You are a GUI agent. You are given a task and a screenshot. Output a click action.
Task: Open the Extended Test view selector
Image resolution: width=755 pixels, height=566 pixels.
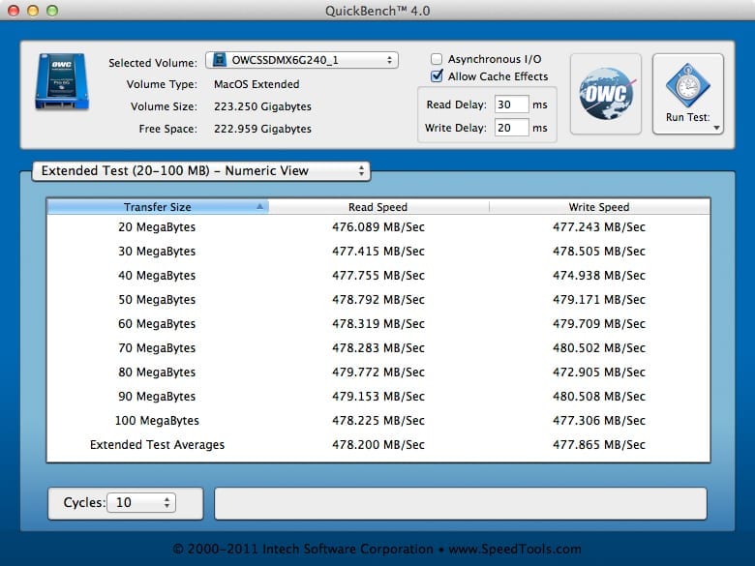coord(200,171)
